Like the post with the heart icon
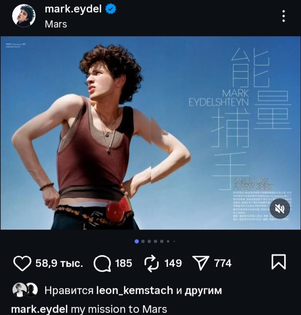The height and width of the screenshot is (315, 301). [x=22, y=263]
